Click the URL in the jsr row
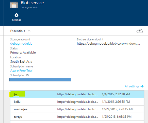This screenshot has height=123, width=148. tap(78, 94)
